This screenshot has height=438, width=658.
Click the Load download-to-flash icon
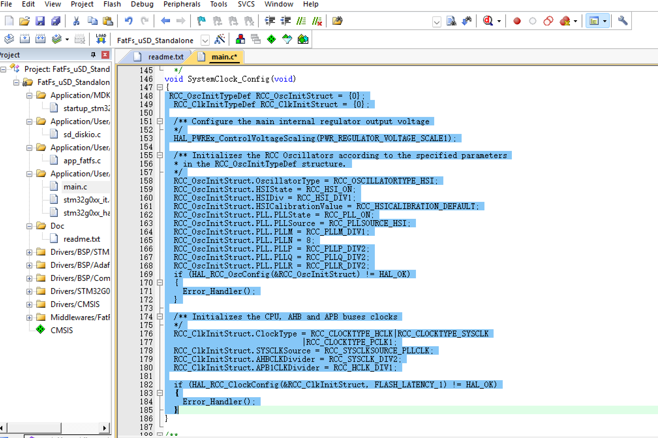coord(101,39)
